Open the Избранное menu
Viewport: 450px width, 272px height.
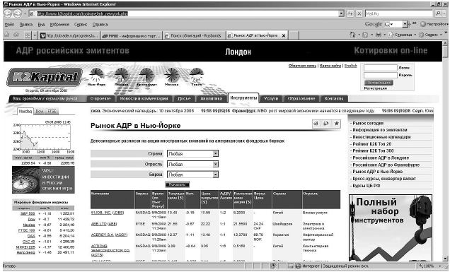[59, 25]
